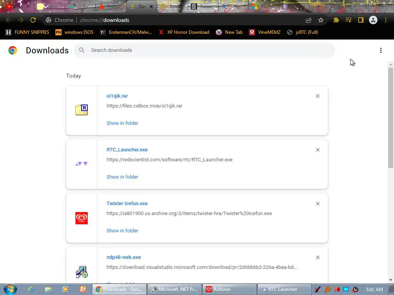Open the Chrome three-dot menu
394x295 pixels.
coord(386,20)
